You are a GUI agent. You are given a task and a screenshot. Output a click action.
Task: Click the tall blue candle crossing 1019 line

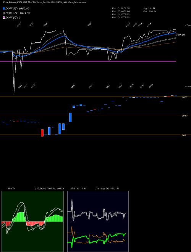pos(70,117)
